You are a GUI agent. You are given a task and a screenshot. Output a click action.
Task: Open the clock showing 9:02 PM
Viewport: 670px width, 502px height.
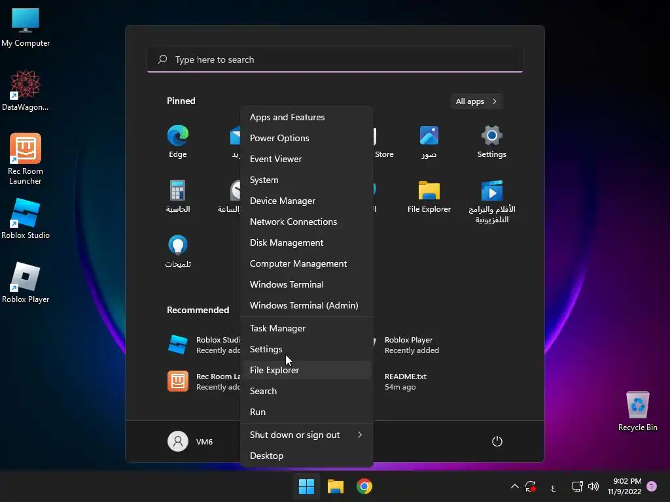[x=624, y=486]
